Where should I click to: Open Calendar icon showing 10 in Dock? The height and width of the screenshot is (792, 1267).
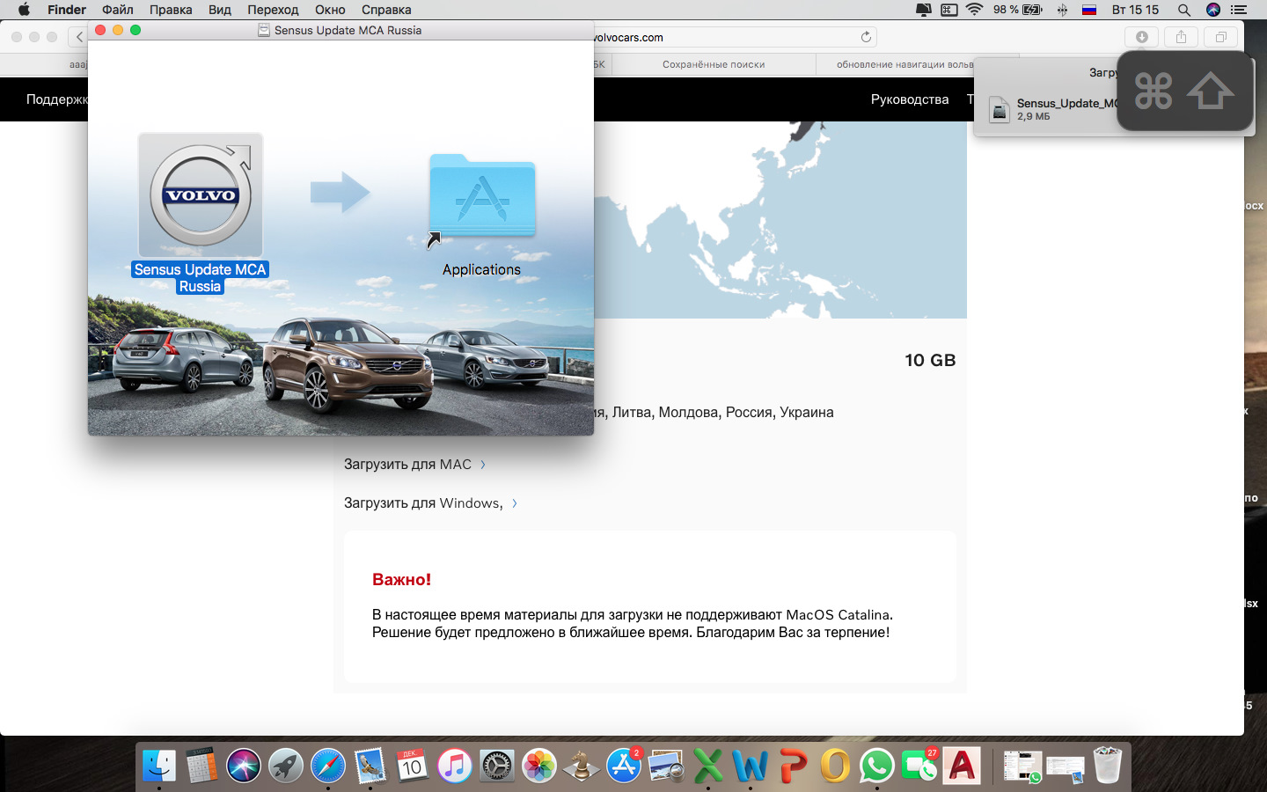[412, 766]
